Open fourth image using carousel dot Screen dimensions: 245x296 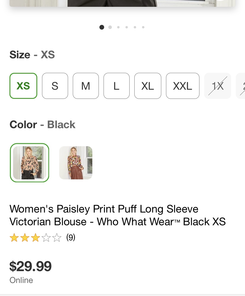click(127, 27)
